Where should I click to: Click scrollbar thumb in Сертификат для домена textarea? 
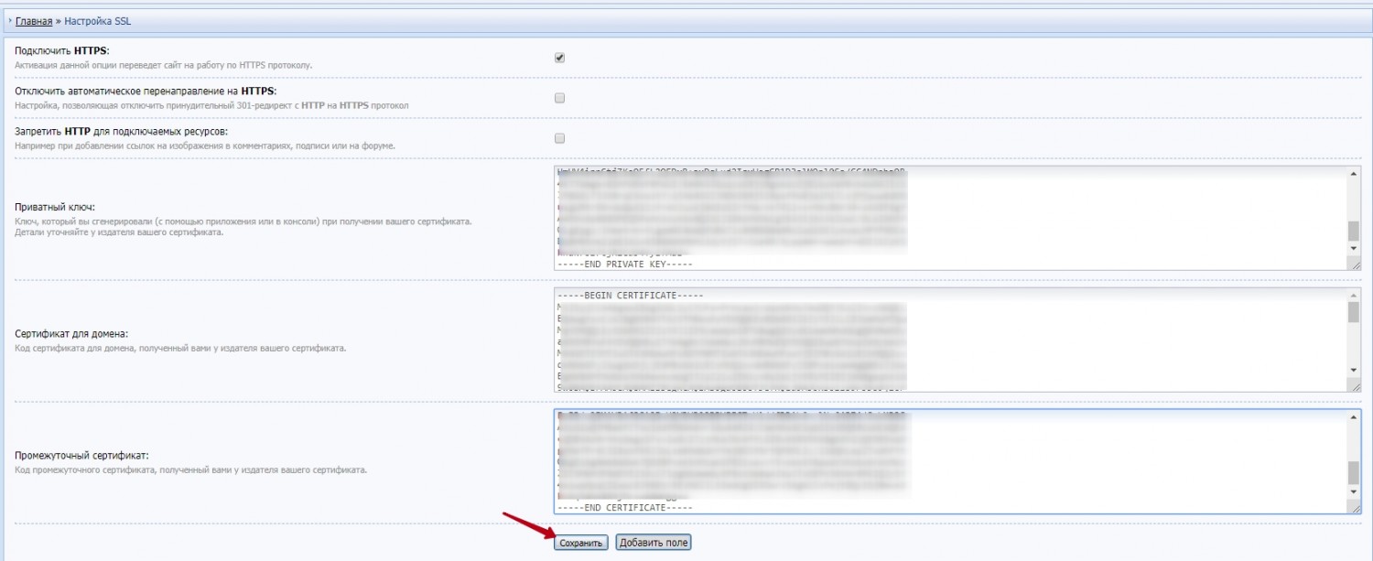pos(1354,312)
